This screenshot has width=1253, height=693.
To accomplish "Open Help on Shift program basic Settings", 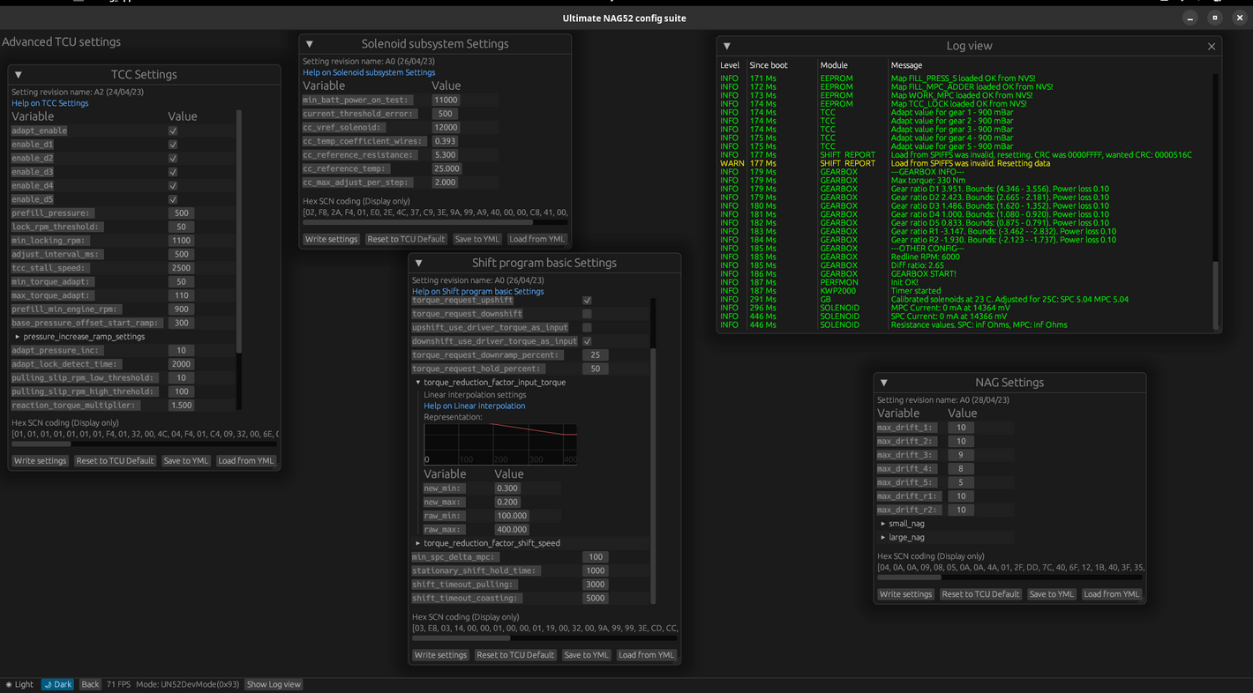I will 477,291.
